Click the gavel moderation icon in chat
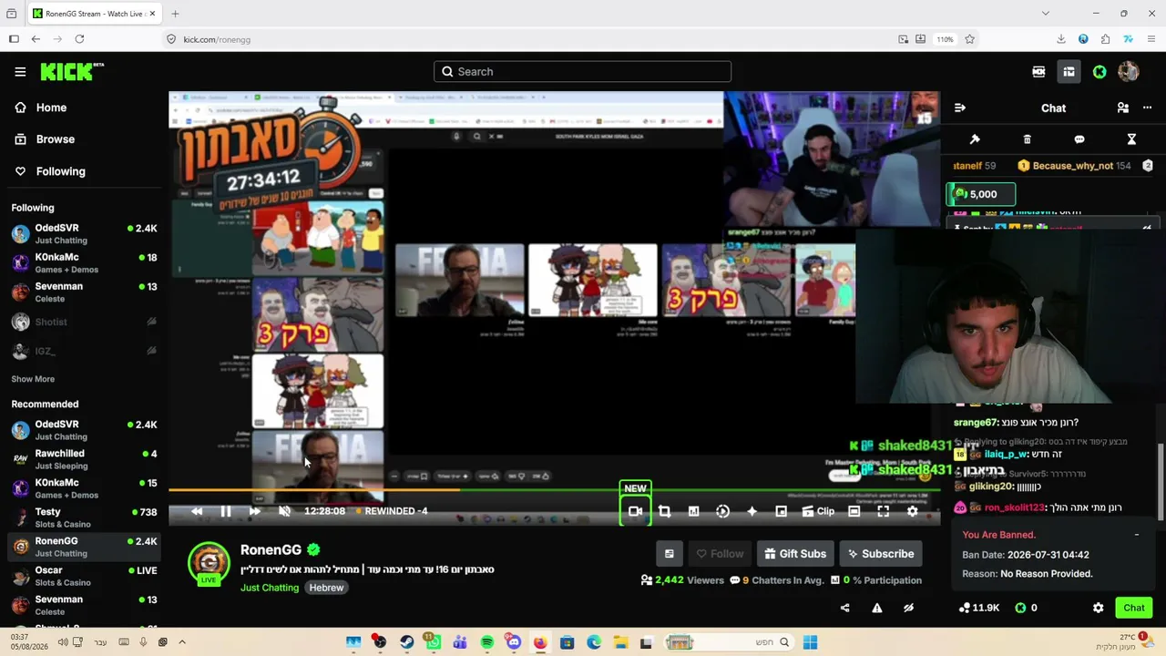The image size is (1166, 656). (975, 139)
